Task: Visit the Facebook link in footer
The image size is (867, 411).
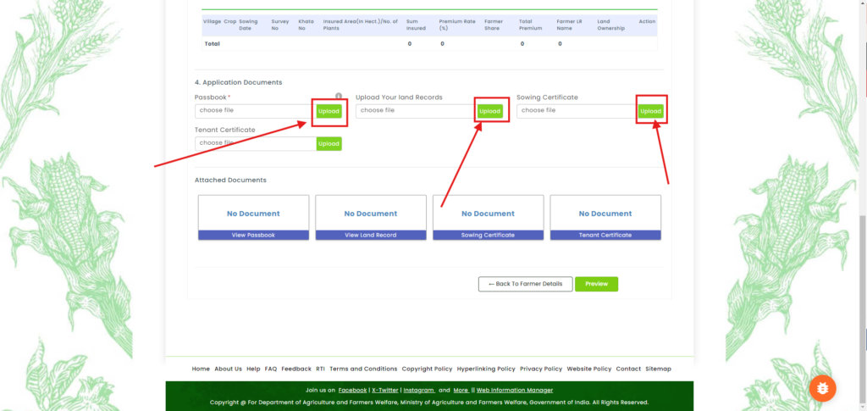Action: click(352, 391)
